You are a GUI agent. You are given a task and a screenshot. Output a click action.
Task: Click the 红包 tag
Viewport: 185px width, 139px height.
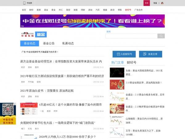click(30, 128)
